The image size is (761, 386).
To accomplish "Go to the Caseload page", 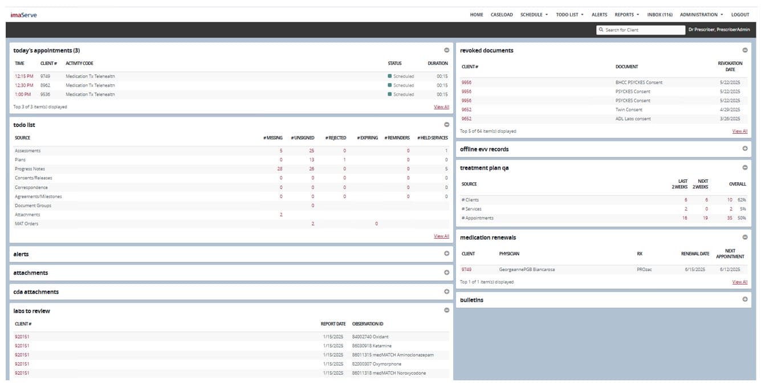I will coord(502,15).
